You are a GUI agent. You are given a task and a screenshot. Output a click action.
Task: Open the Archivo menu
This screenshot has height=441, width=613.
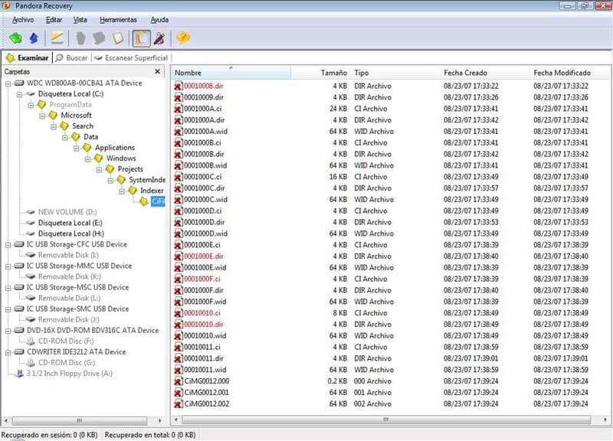(x=23, y=19)
